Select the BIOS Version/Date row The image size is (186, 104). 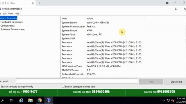pyautogui.click(x=103, y=66)
